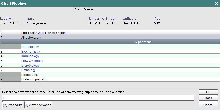Screen dimensions: 220x110
Task: Open the Immunology department link
Action: tap(30, 56)
